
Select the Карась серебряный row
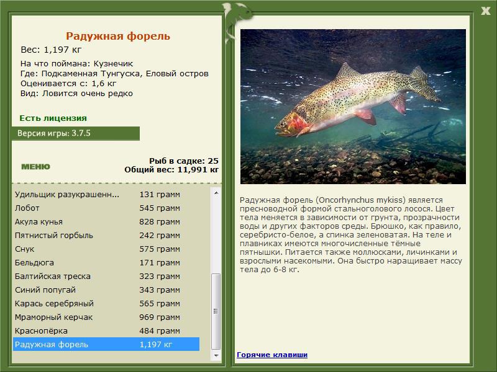coord(106,303)
